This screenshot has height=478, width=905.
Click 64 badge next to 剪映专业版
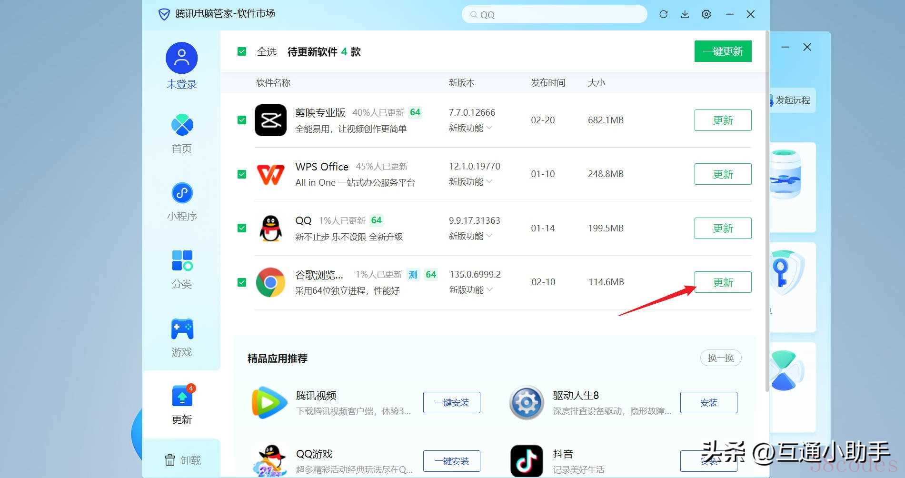(415, 112)
